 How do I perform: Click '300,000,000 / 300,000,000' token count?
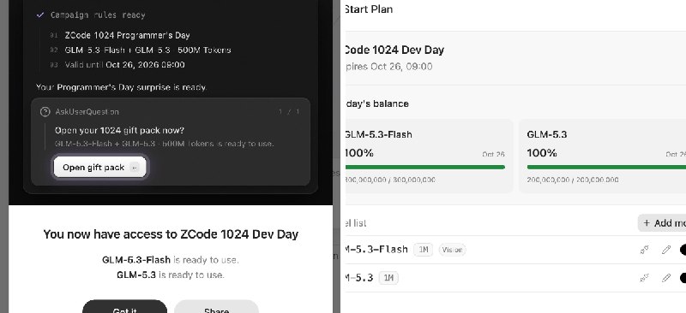tap(390, 180)
